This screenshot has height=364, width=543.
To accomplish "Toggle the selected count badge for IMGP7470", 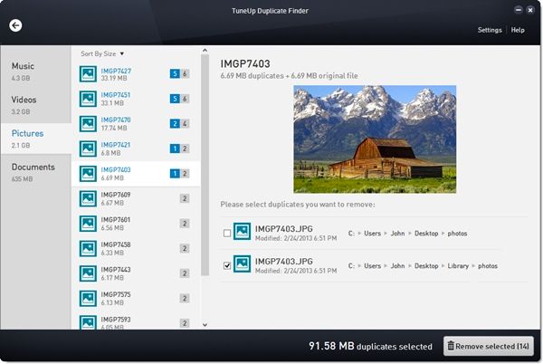I will click(175, 124).
